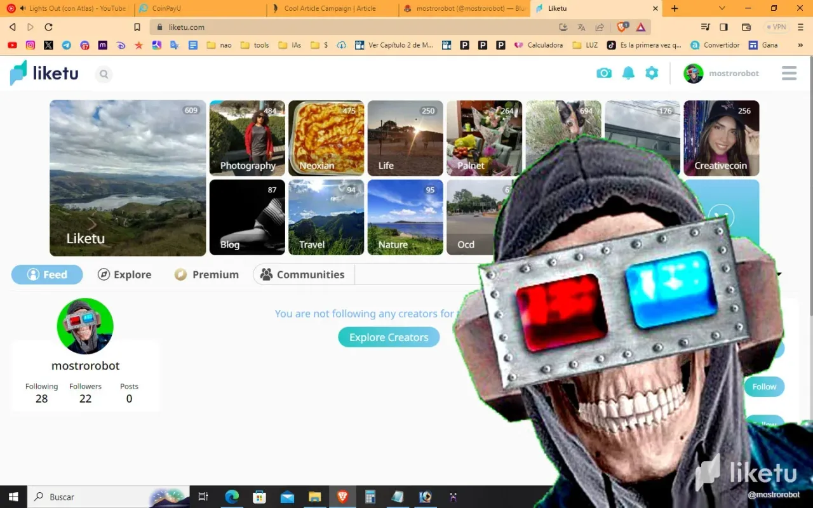Open Calculator from the taskbar
813x508 pixels.
click(370, 497)
